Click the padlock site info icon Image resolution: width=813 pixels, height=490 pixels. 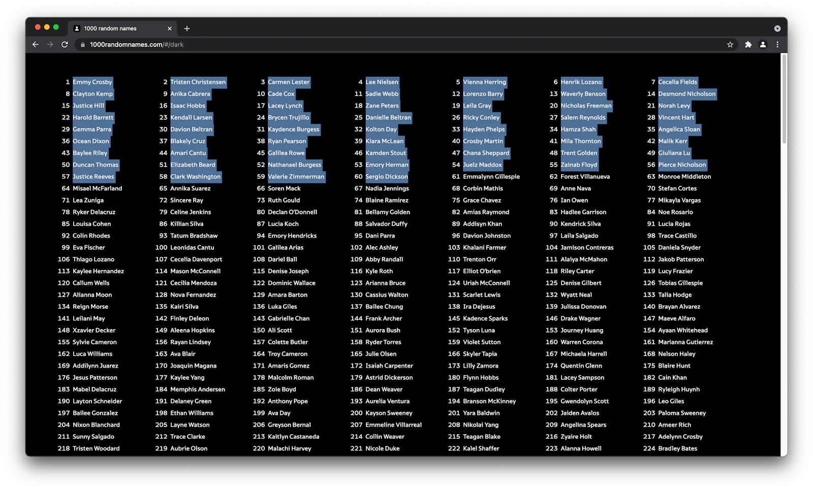pyautogui.click(x=83, y=45)
